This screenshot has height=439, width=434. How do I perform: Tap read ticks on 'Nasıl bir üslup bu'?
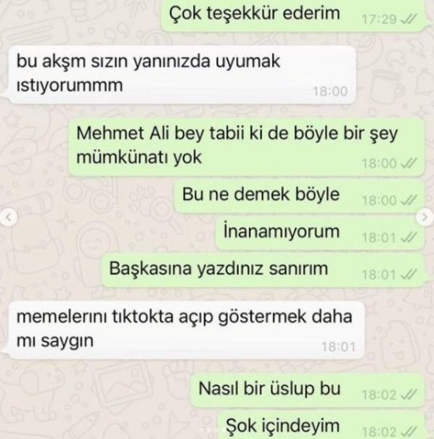(x=409, y=395)
